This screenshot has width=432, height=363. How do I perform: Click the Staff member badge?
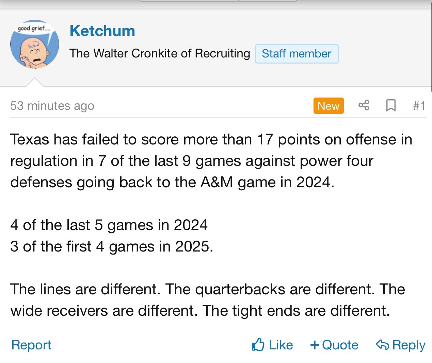pyautogui.click(x=297, y=54)
